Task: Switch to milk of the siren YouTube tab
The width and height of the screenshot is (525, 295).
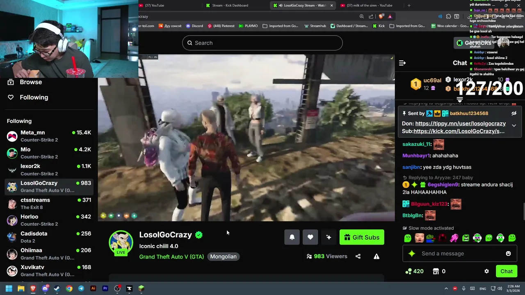Action: coord(369,5)
